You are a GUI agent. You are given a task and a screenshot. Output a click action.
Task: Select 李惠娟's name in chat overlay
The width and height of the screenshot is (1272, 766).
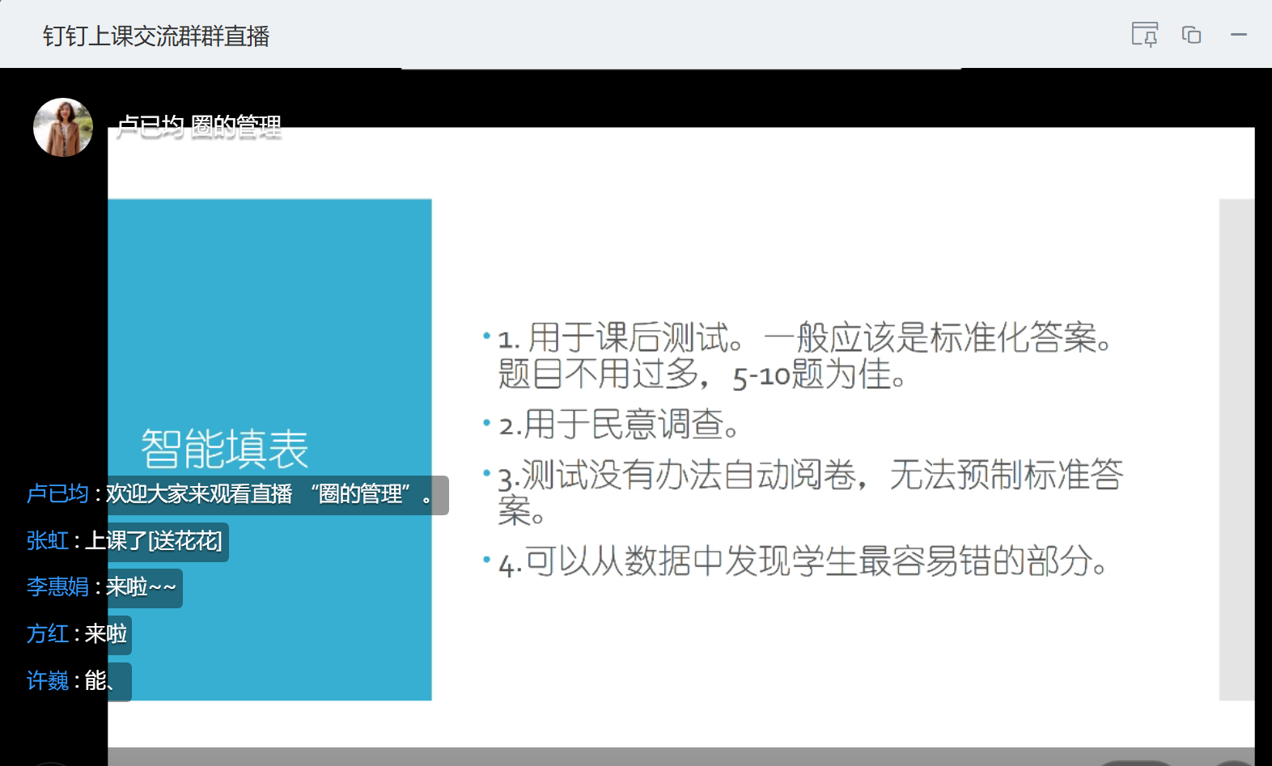click(57, 587)
